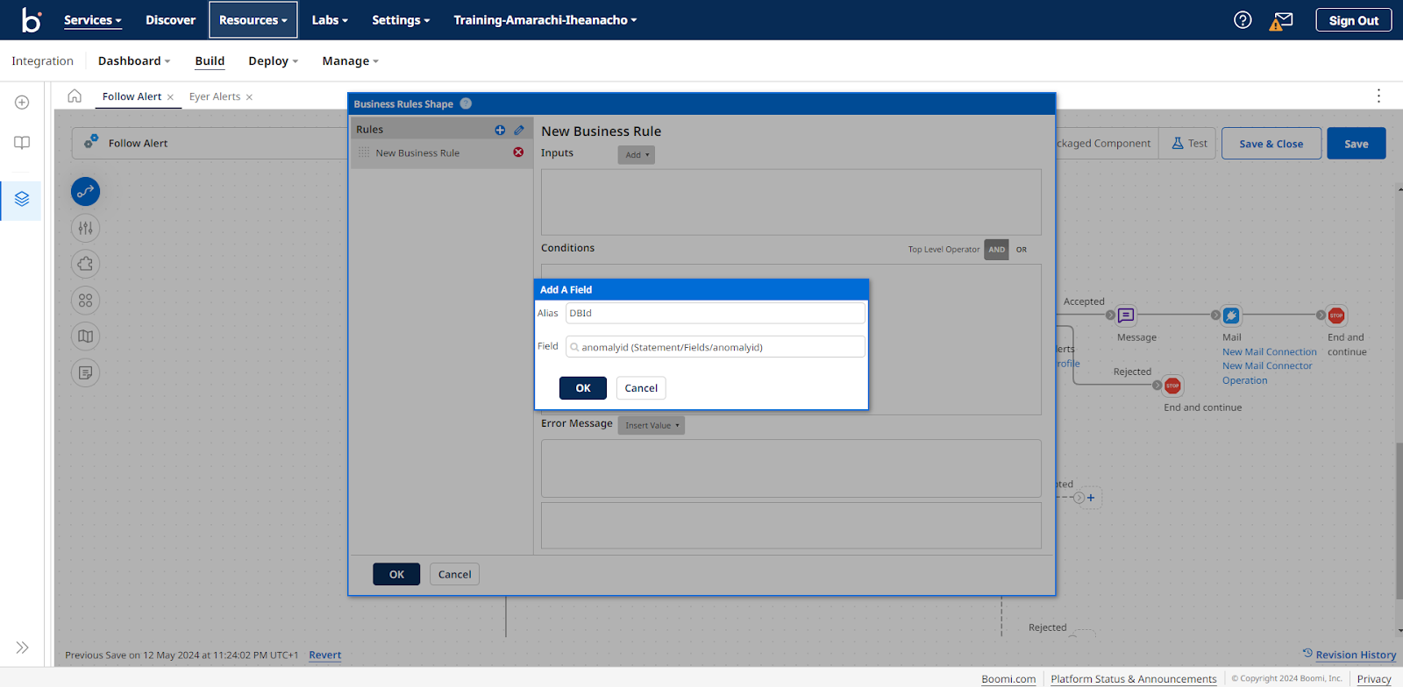
Task: Click OK in Add A Field dialog
Action: [583, 388]
